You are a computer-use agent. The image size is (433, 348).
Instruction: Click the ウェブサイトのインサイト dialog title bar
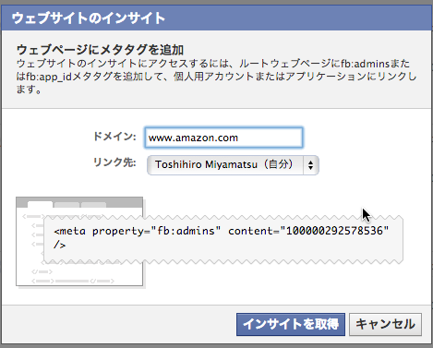(x=216, y=18)
